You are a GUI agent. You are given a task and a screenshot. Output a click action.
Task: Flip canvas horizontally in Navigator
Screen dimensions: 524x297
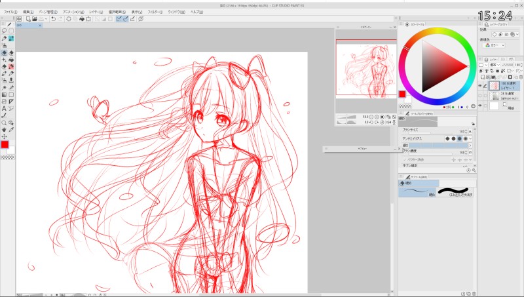389,123
